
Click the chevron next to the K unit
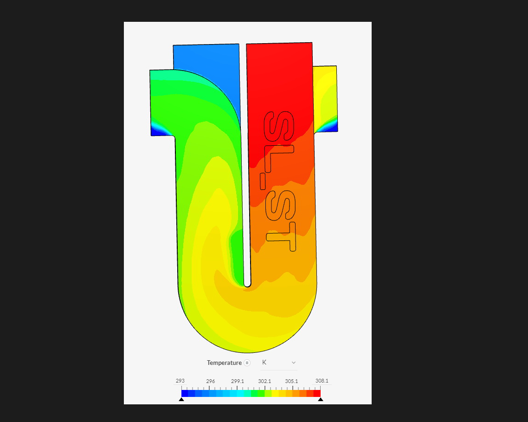click(293, 363)
